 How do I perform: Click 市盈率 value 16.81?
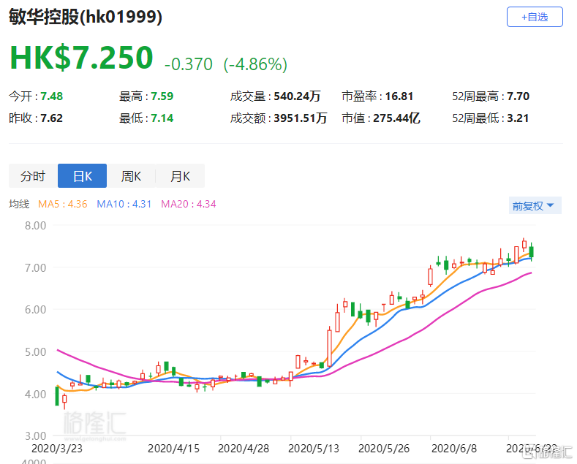tap(399, 96)
